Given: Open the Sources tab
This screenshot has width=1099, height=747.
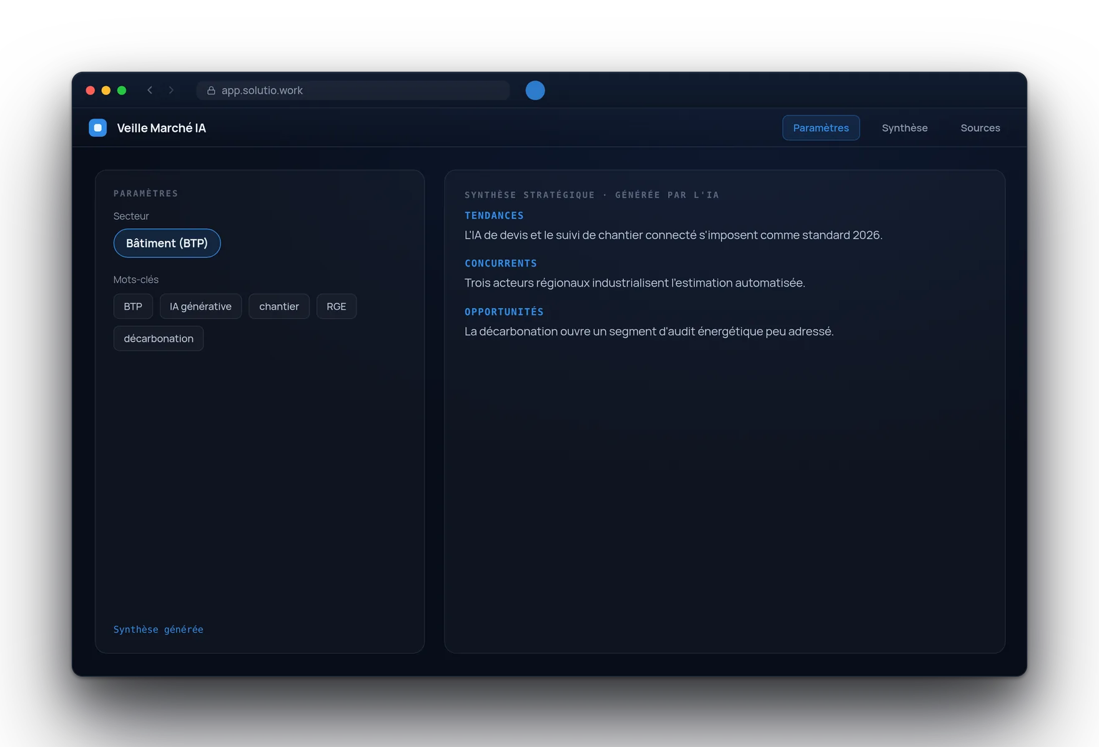Looking at the screenshot, I should coord(980,127).
